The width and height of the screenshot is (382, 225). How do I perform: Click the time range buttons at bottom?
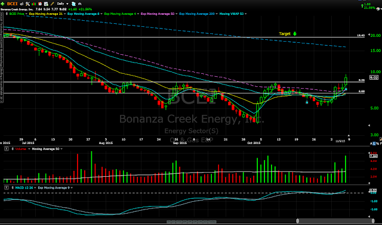192,221
